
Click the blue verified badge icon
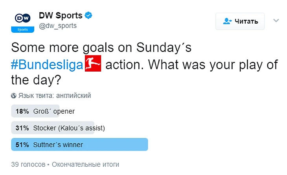coord(89,15)
